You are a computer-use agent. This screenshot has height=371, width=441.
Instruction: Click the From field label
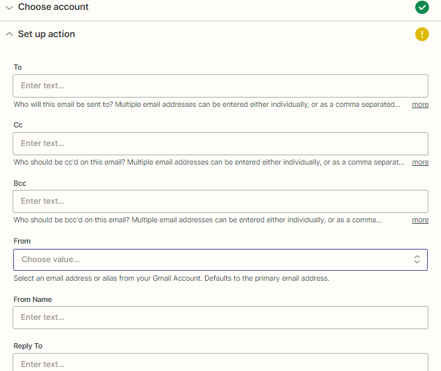(22, 241)
